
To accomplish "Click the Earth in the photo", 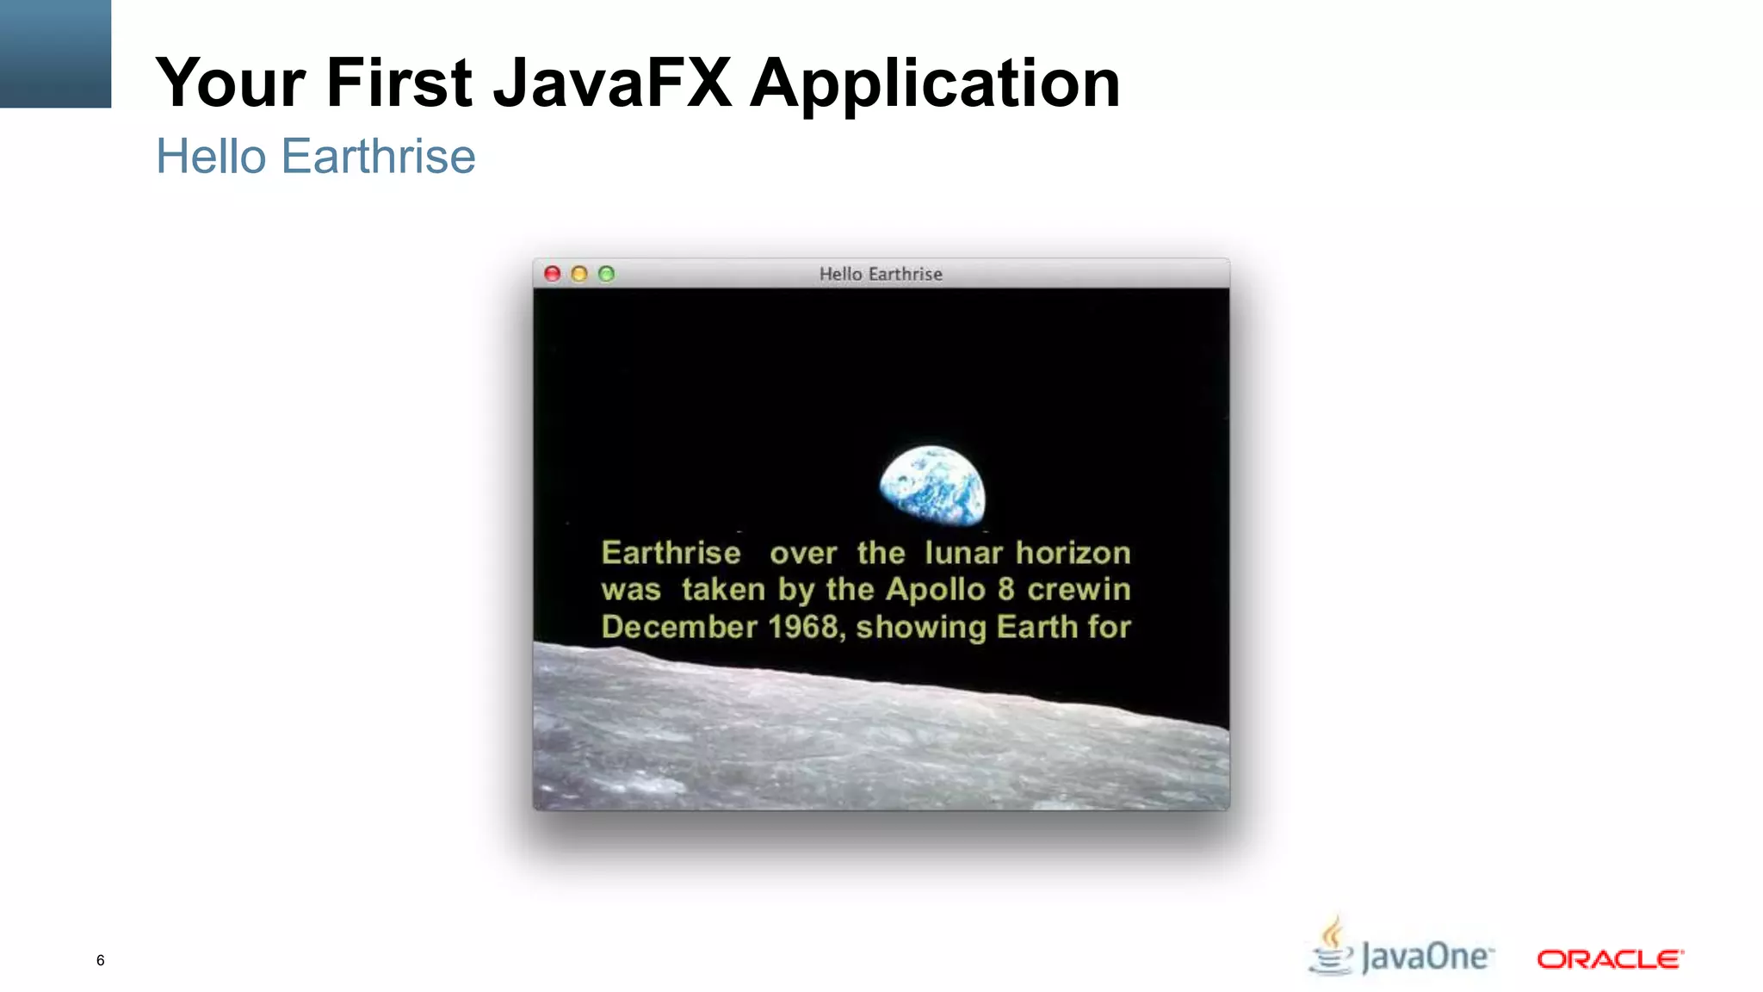I will (932, 485).
